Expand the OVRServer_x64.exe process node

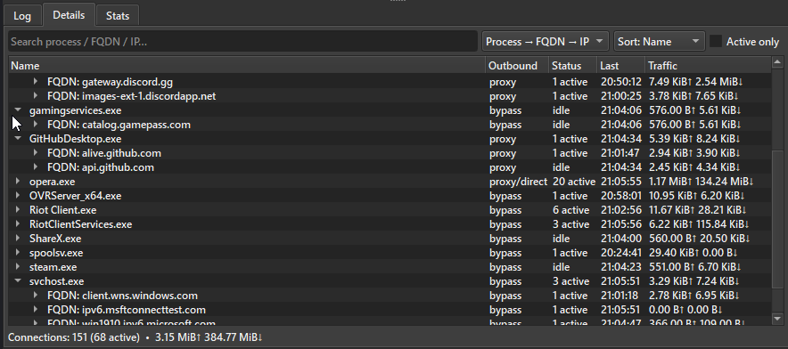[x=18, y=195]
